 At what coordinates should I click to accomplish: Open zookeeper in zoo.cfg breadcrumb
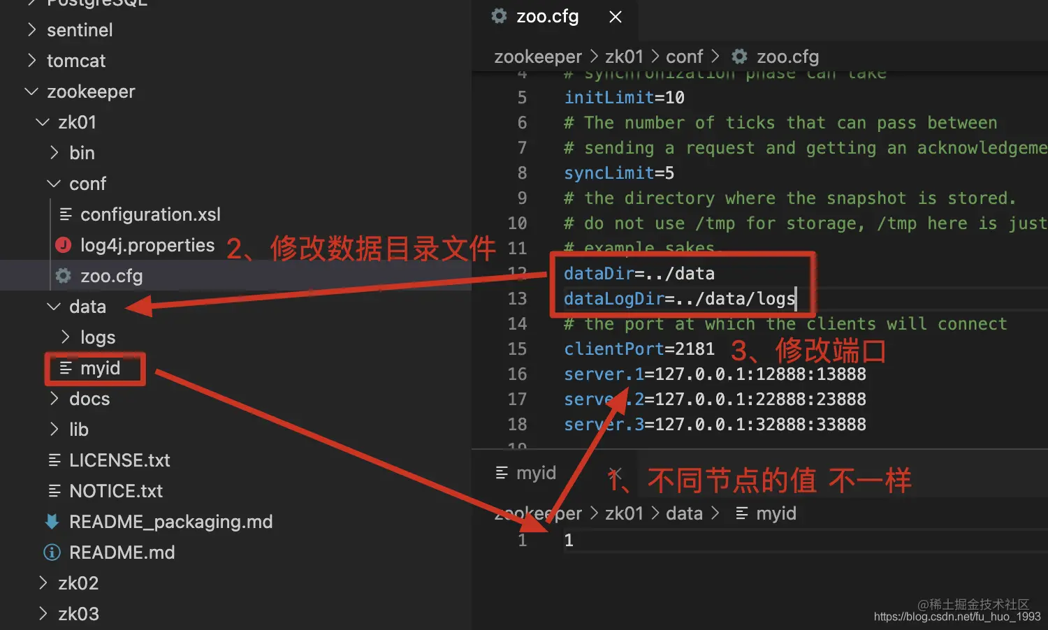pos(538,56)
